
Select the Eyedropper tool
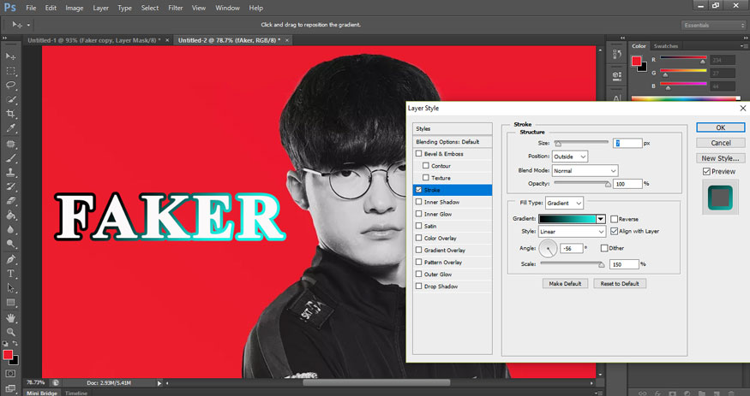tap(10, 127)
